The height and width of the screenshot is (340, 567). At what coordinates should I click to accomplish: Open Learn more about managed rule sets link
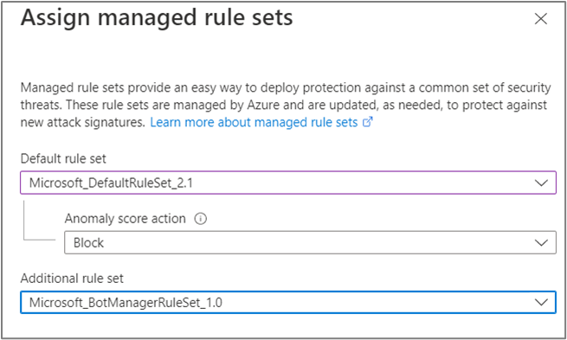[x=254, y=123]
